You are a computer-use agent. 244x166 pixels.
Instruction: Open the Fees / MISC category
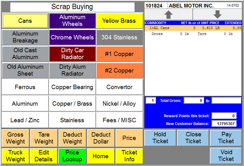pos(119,120)
